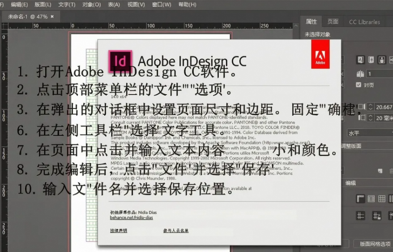Image resolution: width=393 pixels, height=252 pixels.
Task: Click the 调整版面 button
Action: point(351,146)
